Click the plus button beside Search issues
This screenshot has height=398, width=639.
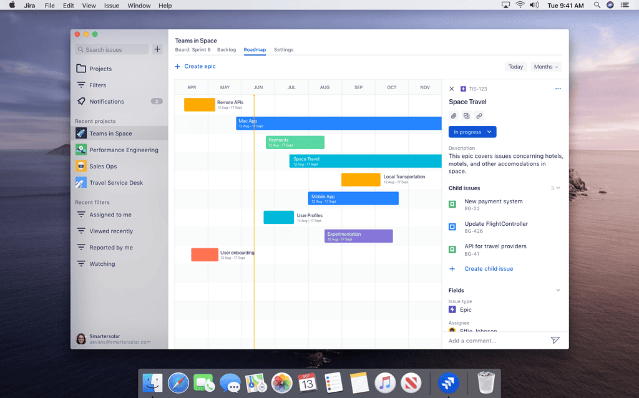point(157,49)
